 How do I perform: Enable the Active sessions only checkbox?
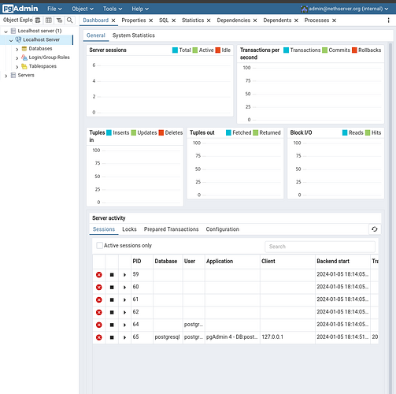coord(99,245)
